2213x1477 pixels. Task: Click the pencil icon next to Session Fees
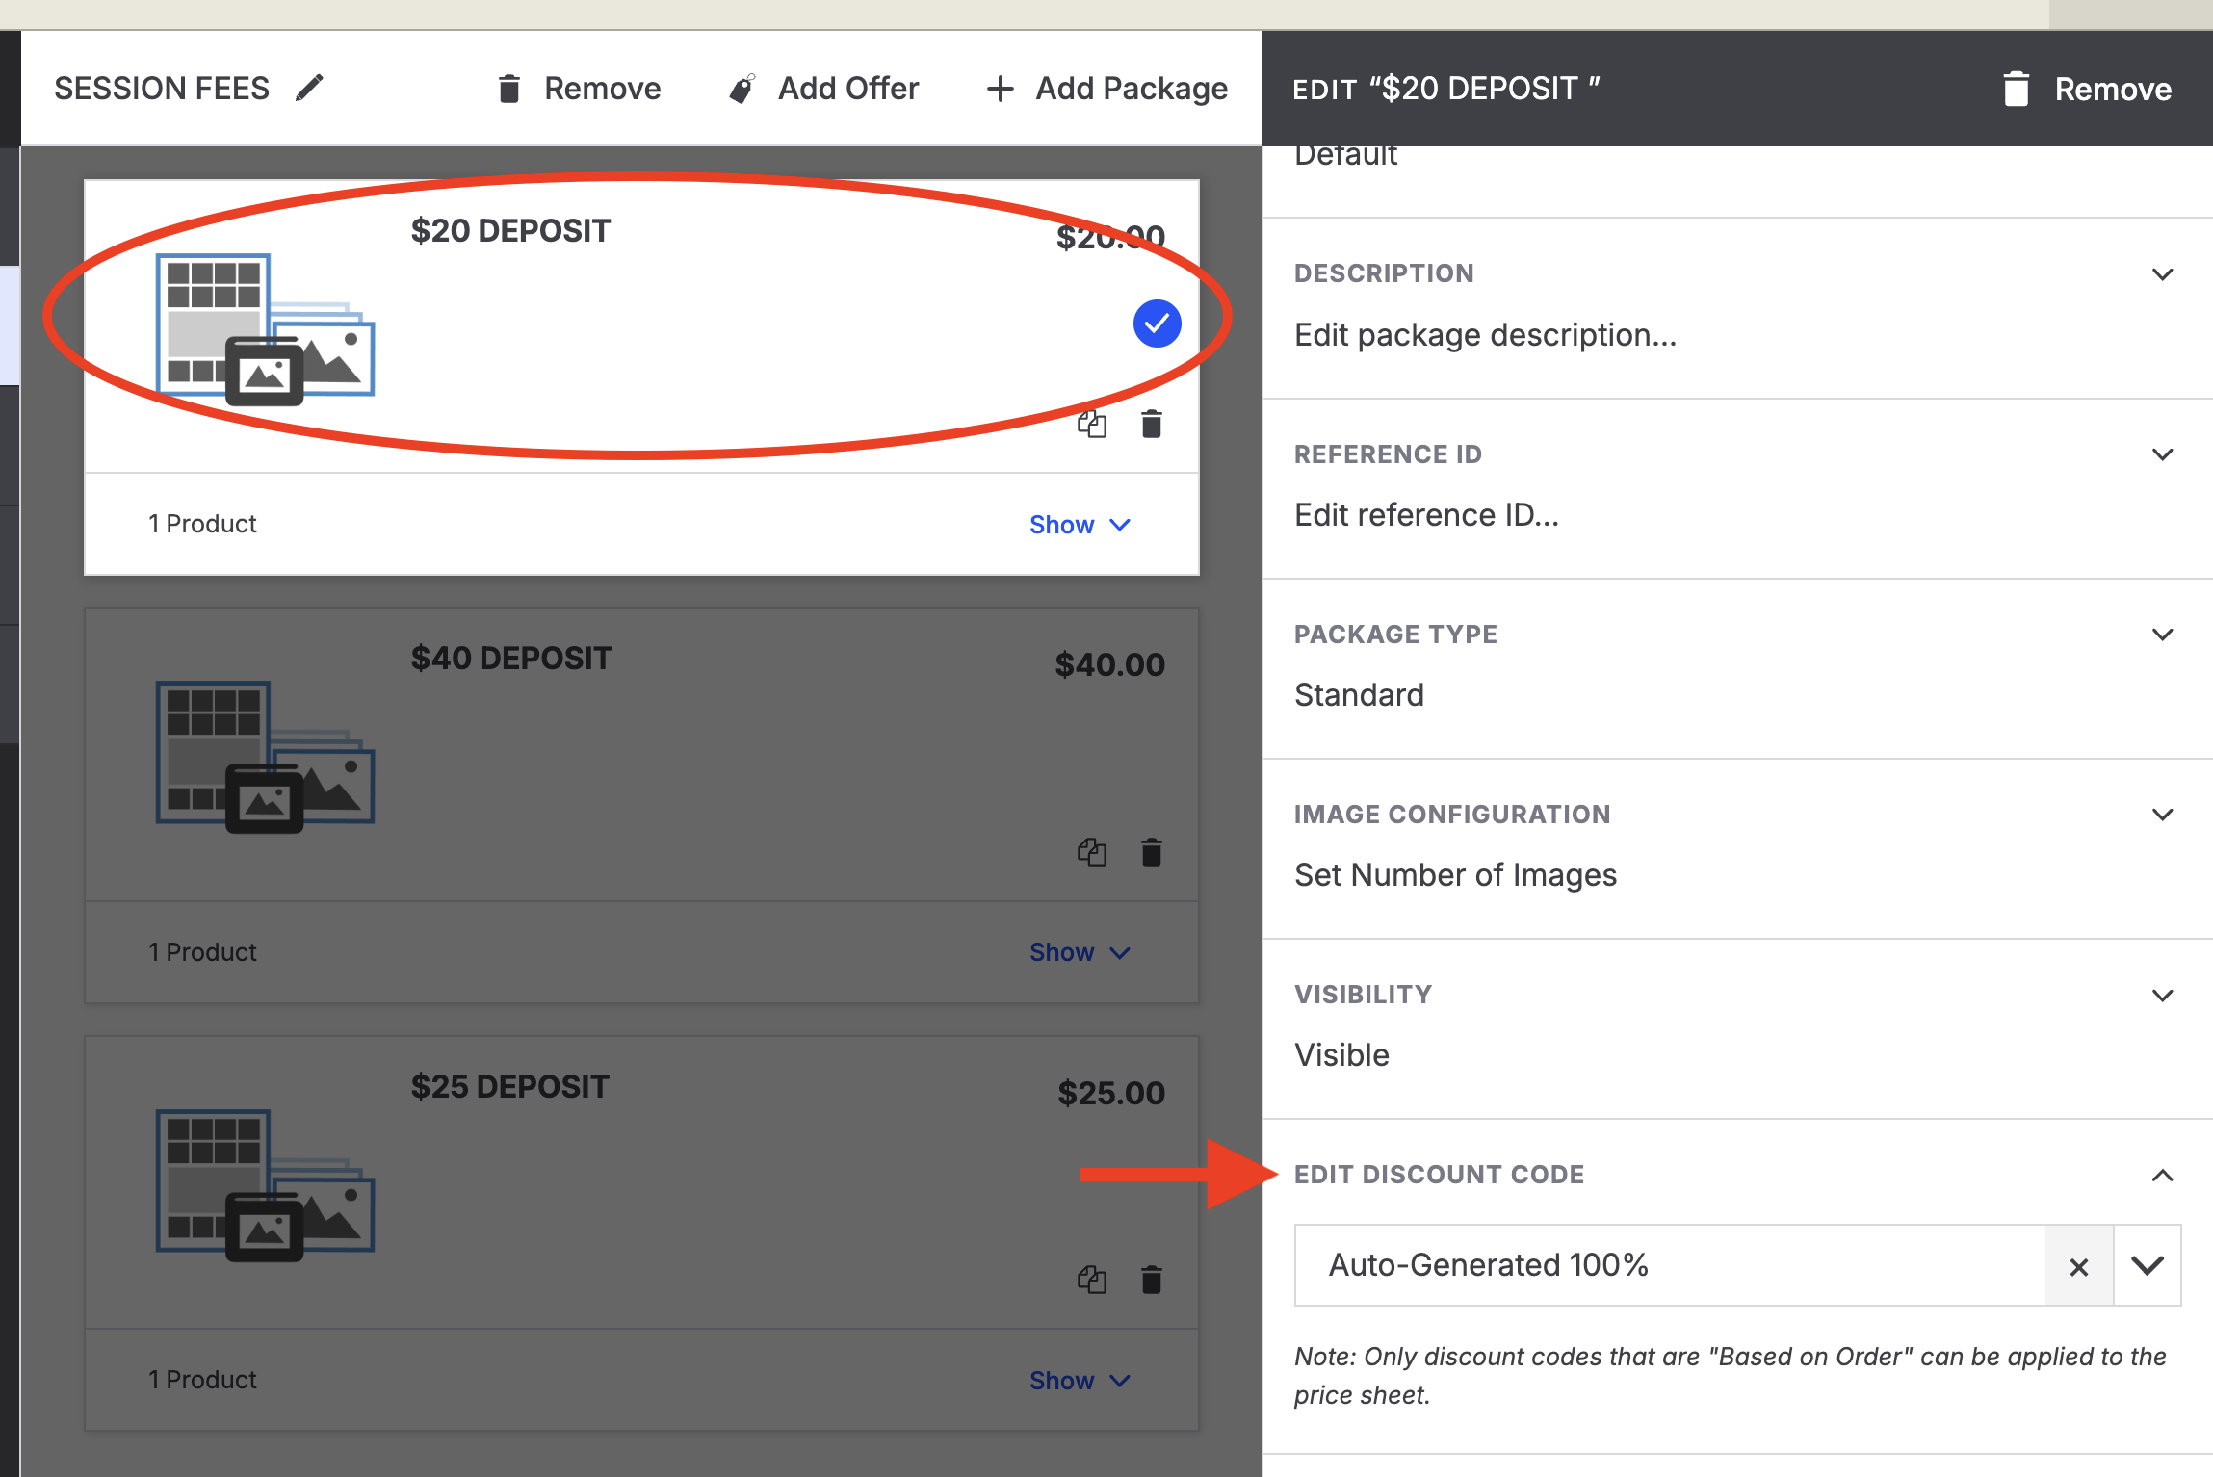(x=309, y=88)
